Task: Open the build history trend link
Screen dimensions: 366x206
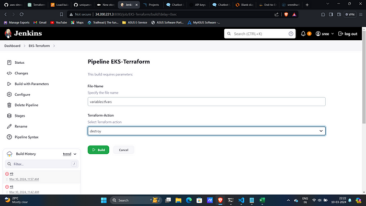Action: [x=67, y=154]
